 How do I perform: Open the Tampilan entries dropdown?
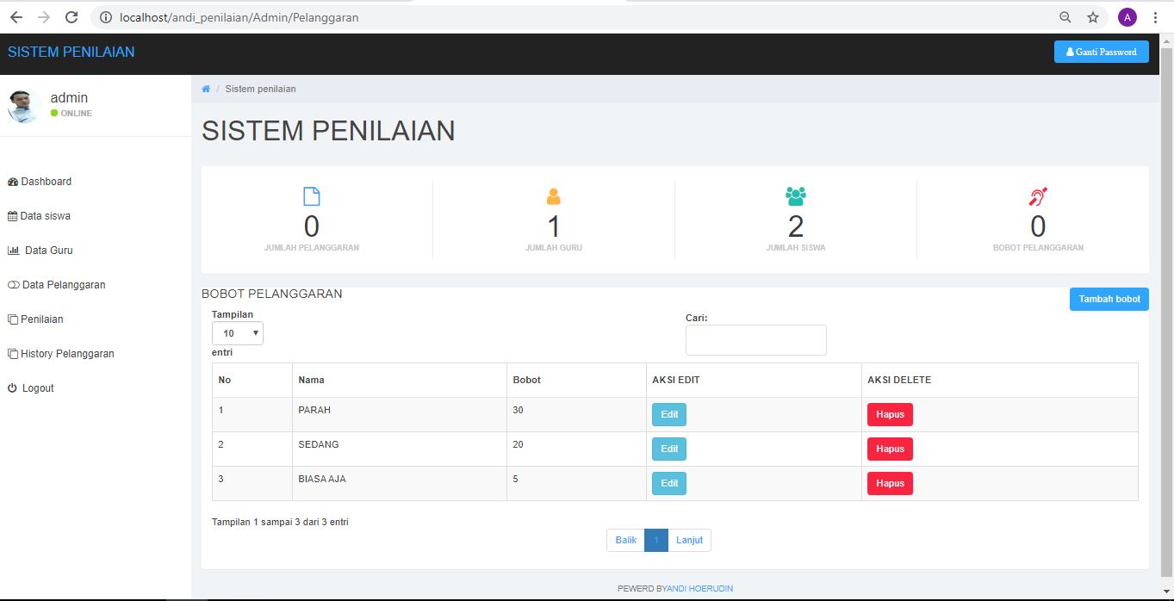tap(238, 333)
